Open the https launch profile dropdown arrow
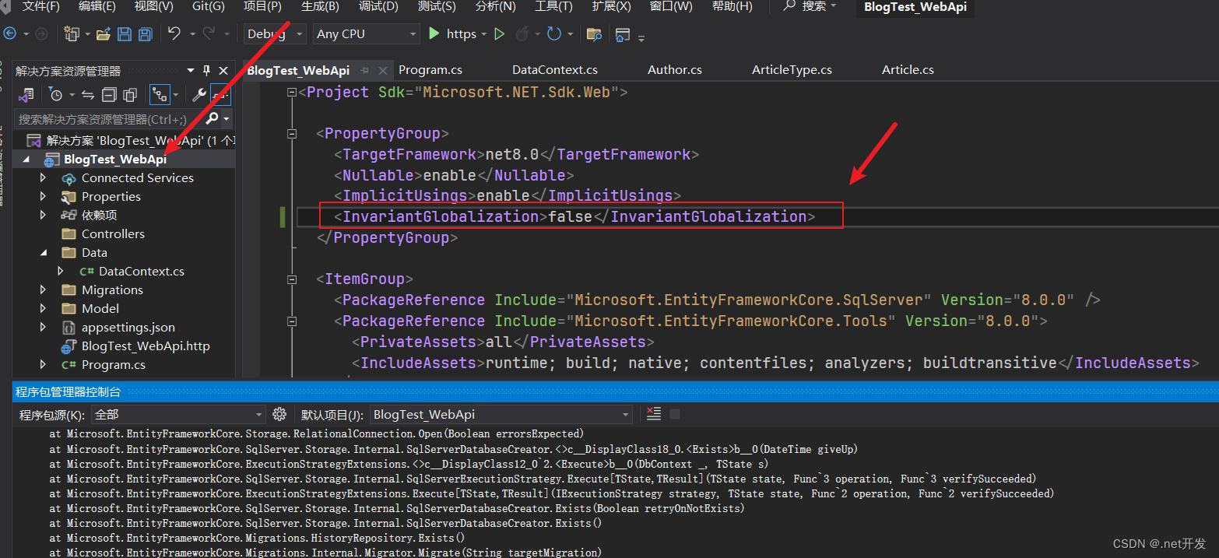Viewport: 1219px width, 558px height. [x=484, y=33]
